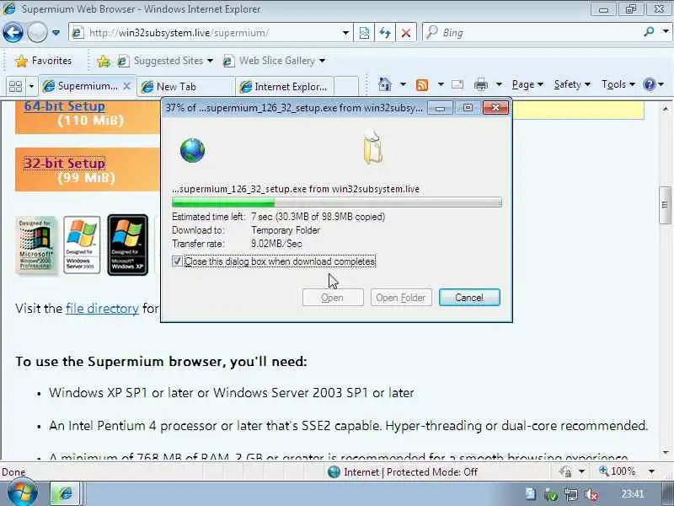Open the Safety menu
The image size is (674, 506).
tap(572, 84)
